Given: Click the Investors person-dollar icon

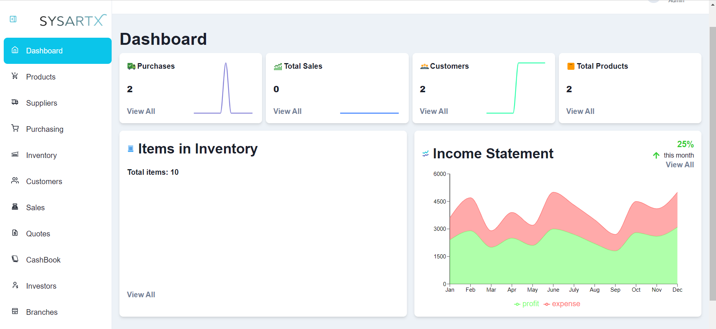Looking at the screenshot, I should [15, 285].
